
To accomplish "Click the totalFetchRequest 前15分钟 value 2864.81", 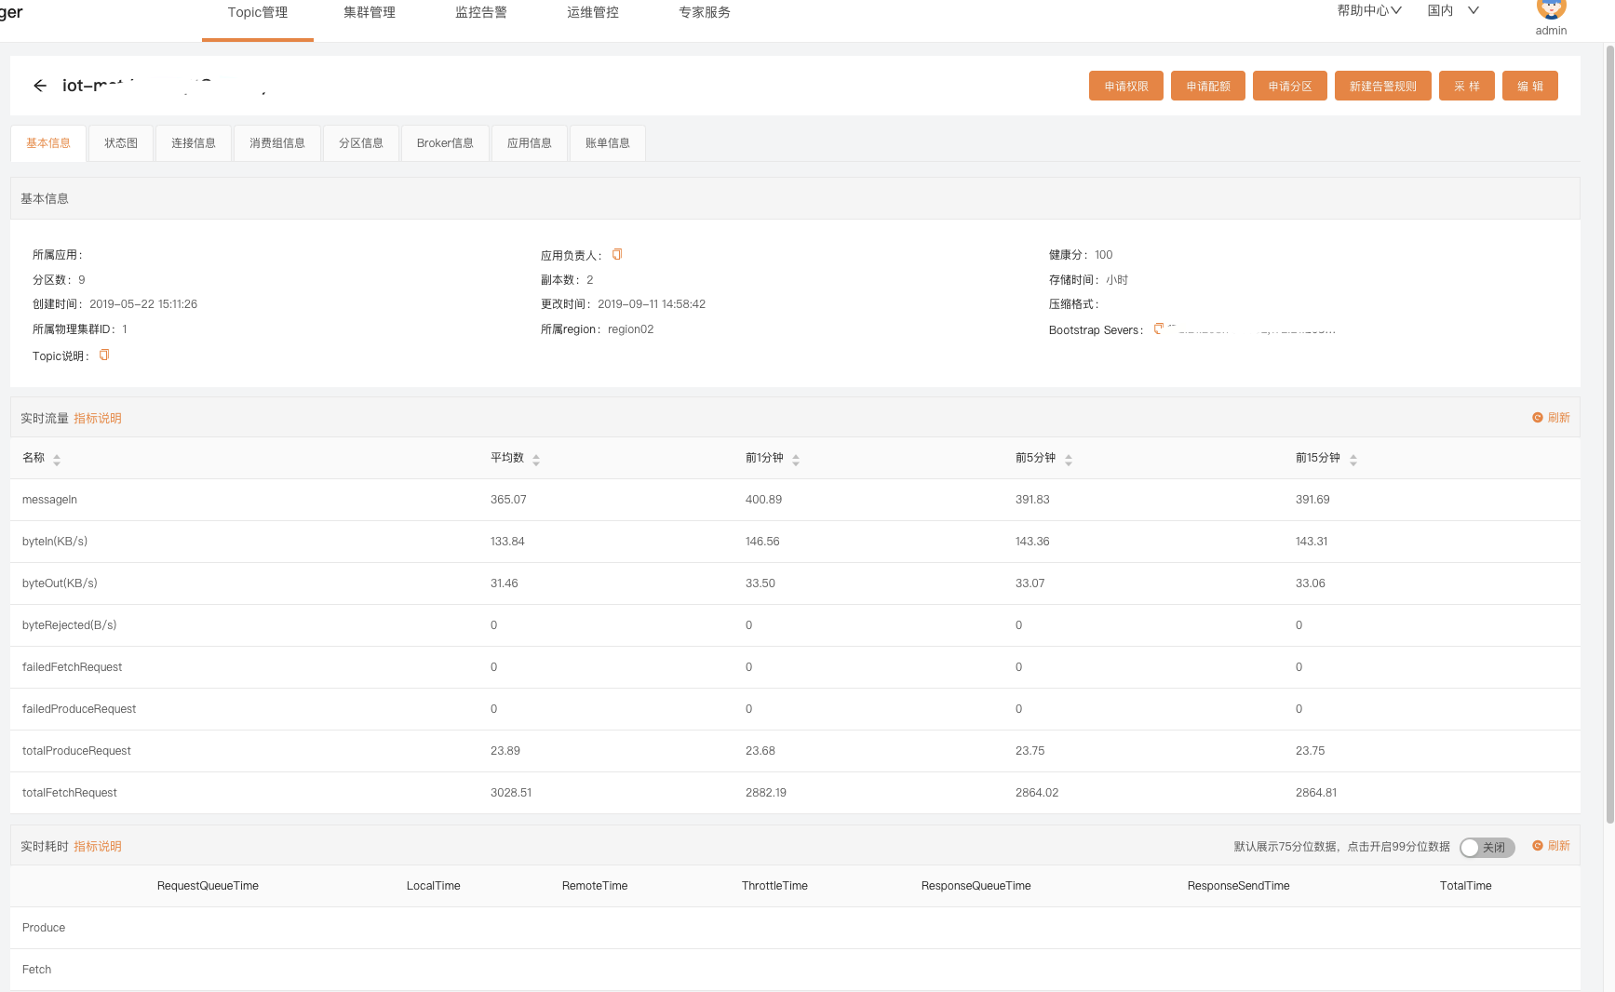I will coord(1316,793).
